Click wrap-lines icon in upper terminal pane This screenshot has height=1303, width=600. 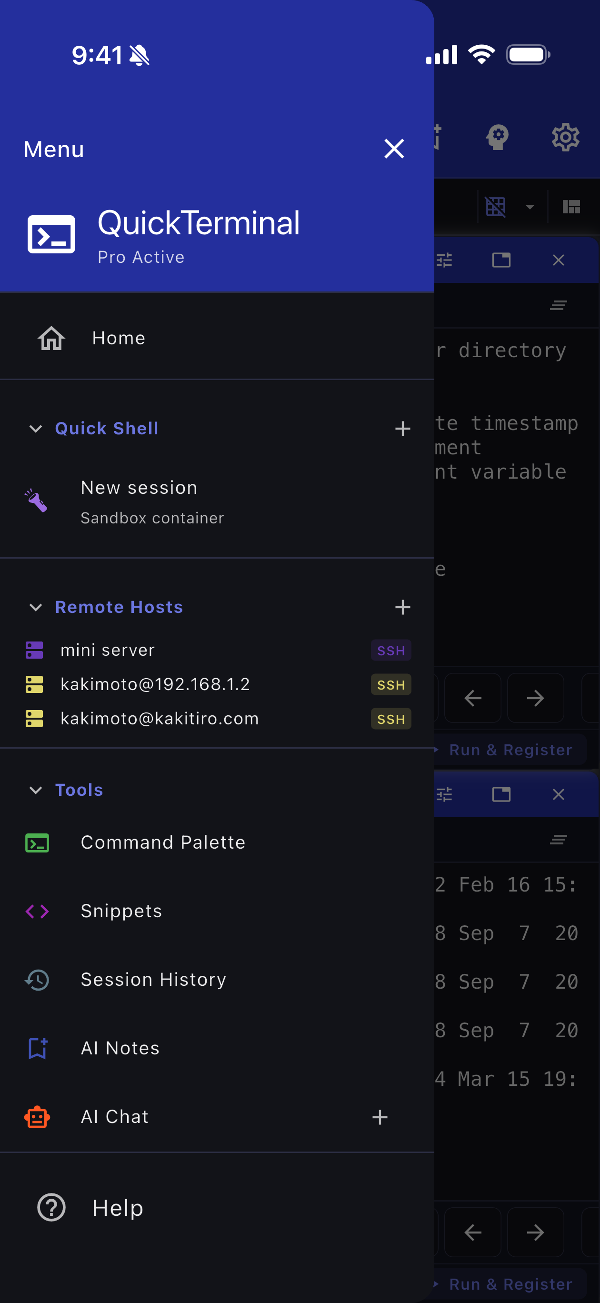tap(558, 305)
